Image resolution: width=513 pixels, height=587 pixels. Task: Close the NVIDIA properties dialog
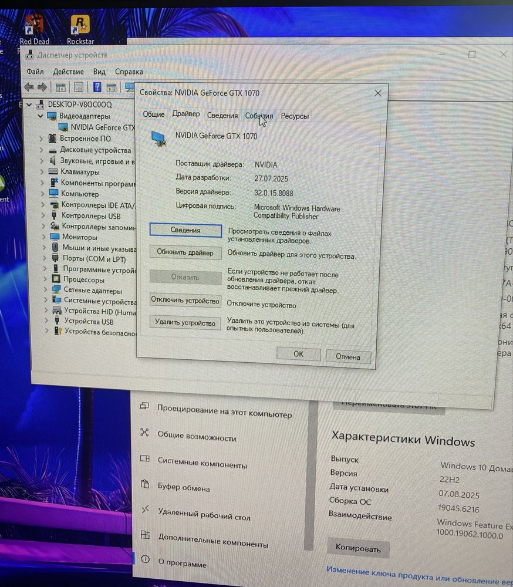[378, 93]
